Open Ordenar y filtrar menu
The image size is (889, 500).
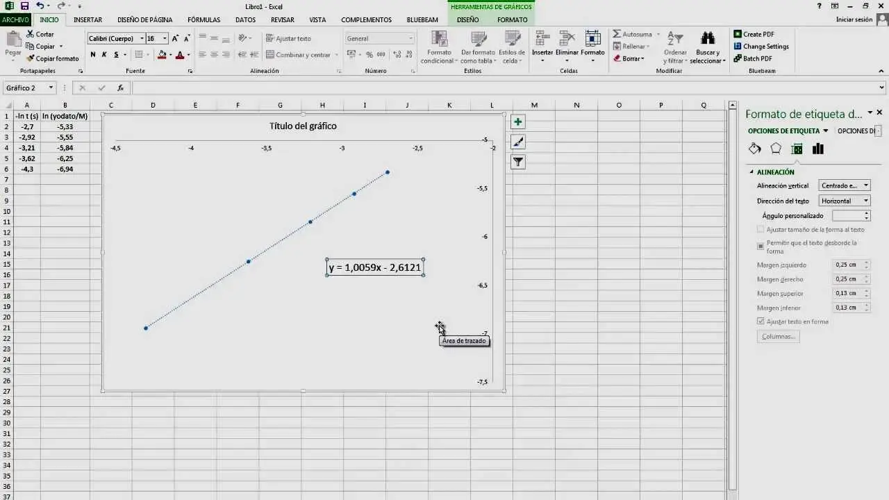[674, 47]
